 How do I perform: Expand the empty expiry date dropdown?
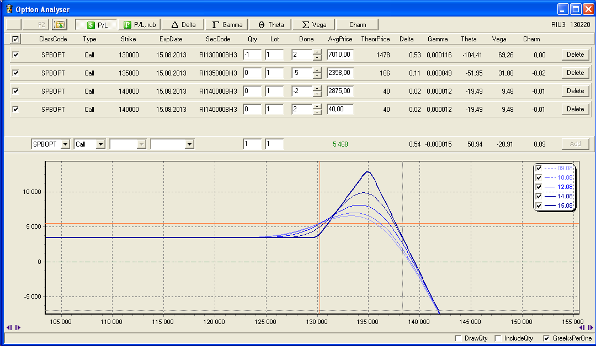point(189,144)
